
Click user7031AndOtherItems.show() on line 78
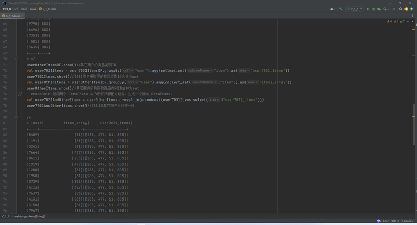pyautogui.click(x=57, y=106)
